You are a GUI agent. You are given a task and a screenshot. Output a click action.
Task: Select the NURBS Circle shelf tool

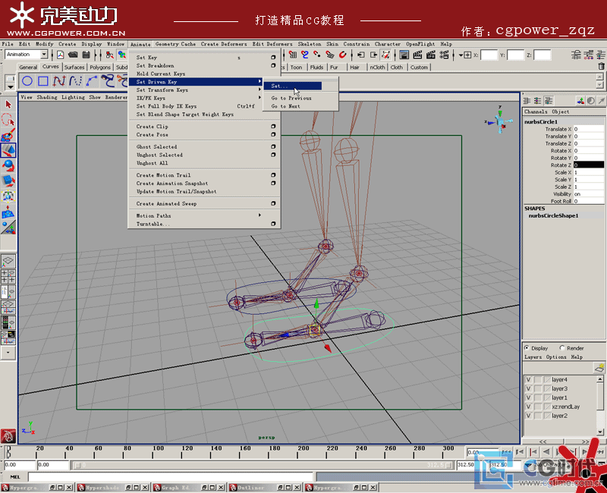pos(27,81)
